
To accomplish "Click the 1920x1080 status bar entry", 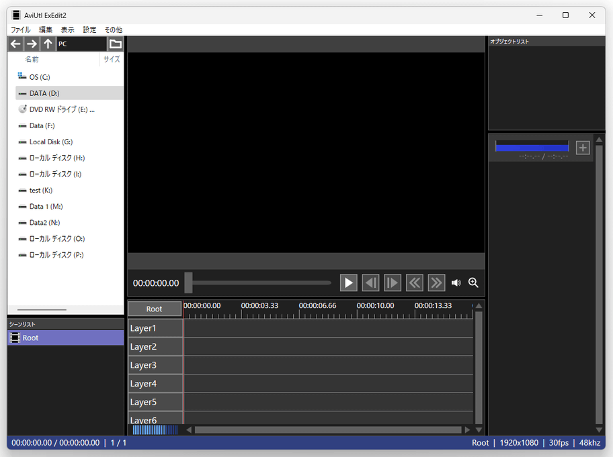I will [519, 442].
